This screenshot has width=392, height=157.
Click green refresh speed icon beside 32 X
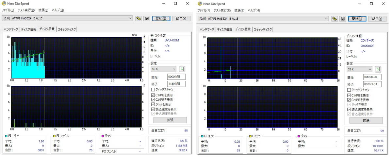[378, 69]
